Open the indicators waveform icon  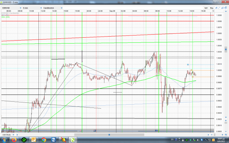(217, 8)
